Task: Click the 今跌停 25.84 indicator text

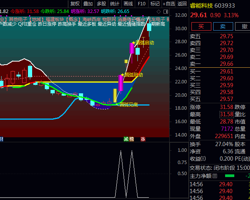Action: 55,11
